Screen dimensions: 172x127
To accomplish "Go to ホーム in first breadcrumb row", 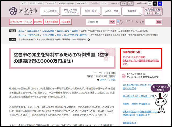I will [x=21, y=31].
